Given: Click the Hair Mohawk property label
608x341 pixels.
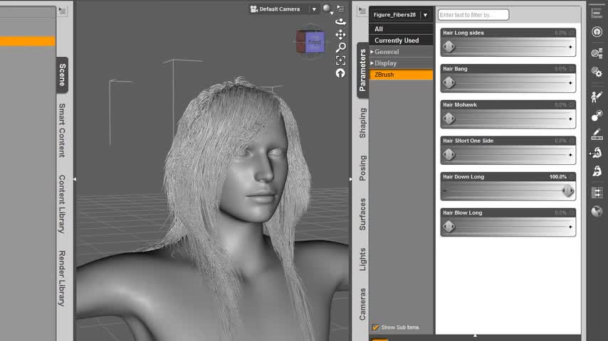Looking at the screenshot, I should click(460, 105).
